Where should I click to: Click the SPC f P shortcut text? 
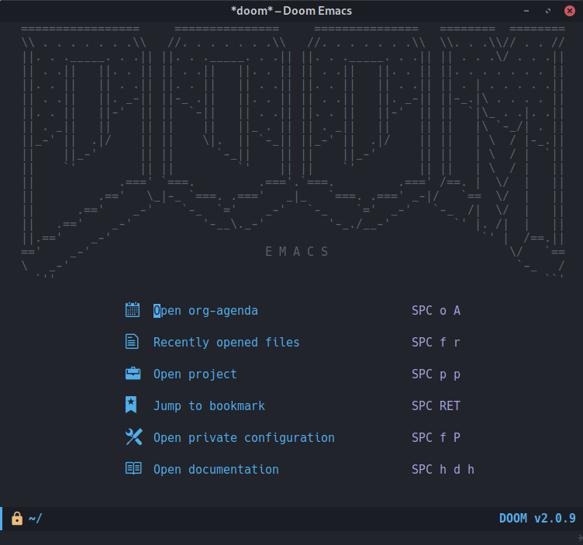click(436, 437)
